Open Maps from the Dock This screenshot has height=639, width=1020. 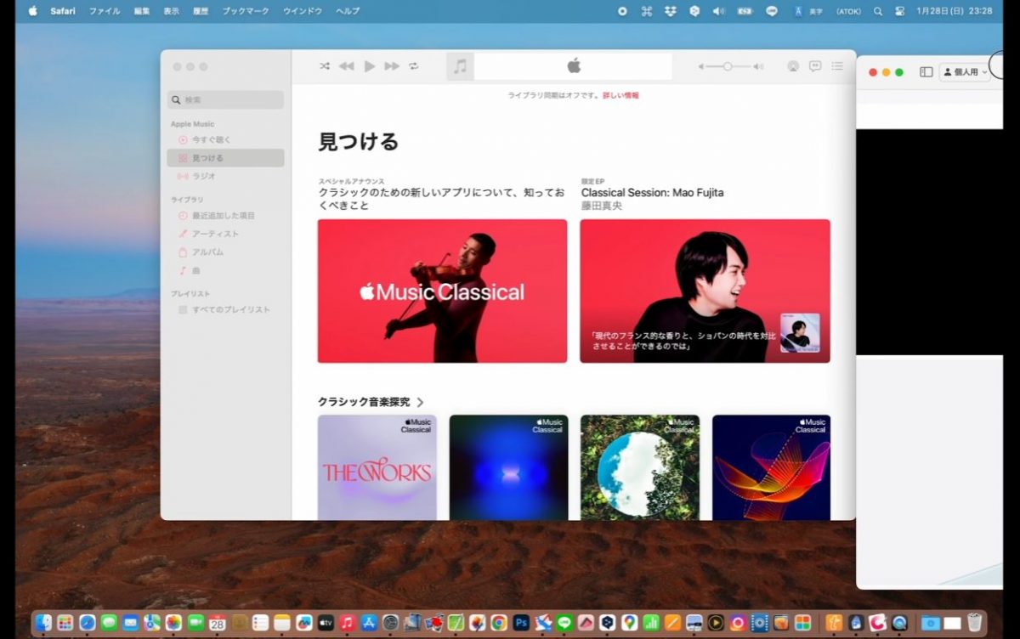coord(152,623)
